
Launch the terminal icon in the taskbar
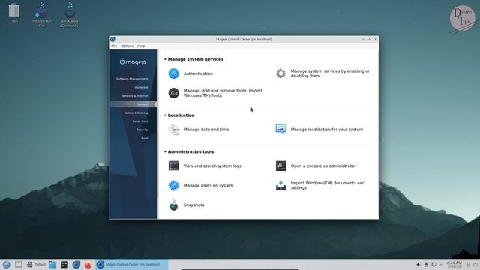(x=64, y=265)
